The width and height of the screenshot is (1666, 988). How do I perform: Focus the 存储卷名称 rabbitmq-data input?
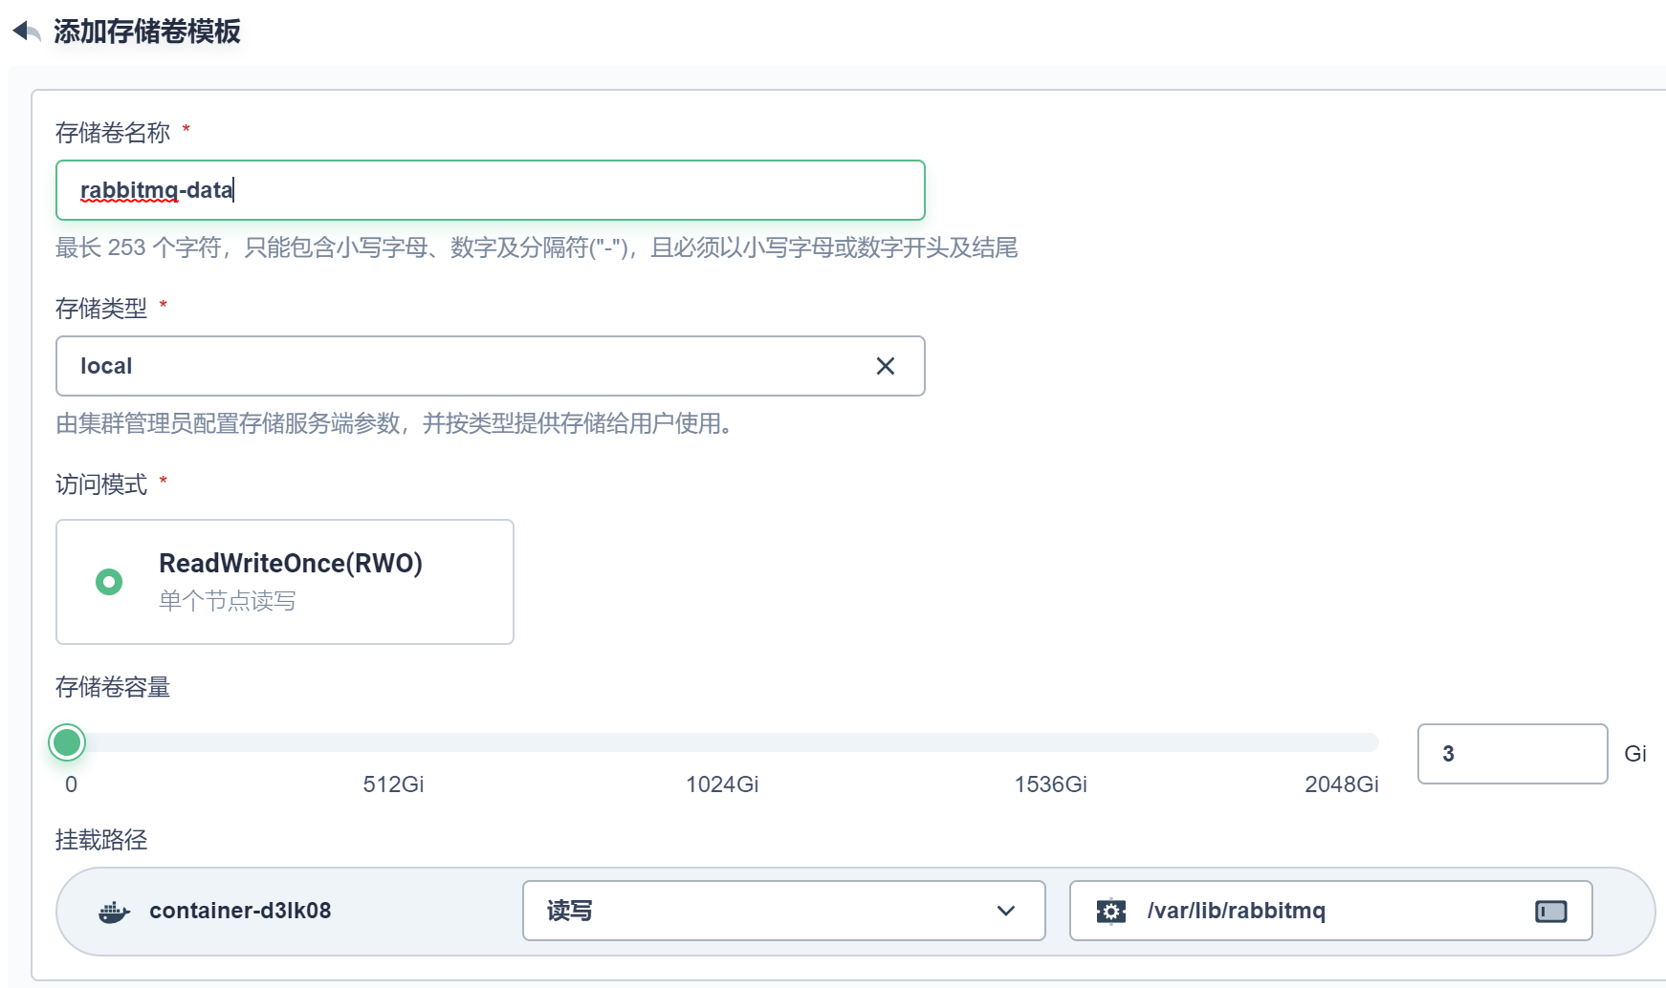[x=491, y=190]
